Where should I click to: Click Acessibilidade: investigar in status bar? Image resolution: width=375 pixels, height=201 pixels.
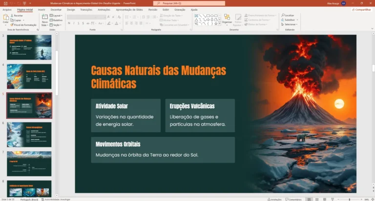[56, 200]
